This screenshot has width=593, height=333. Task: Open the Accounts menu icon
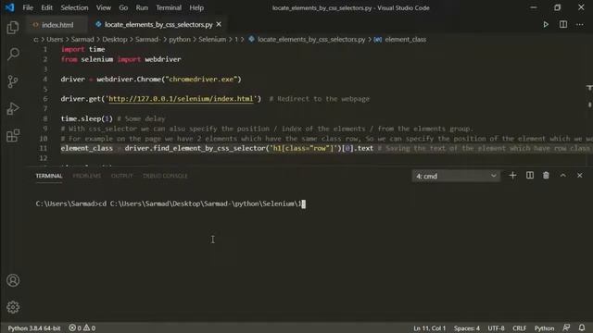click(x=13, y=280)
